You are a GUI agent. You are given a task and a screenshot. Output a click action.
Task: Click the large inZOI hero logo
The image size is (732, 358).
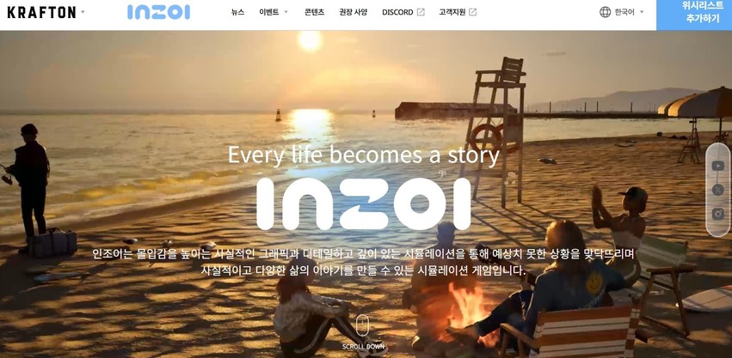tap(364, 204)
